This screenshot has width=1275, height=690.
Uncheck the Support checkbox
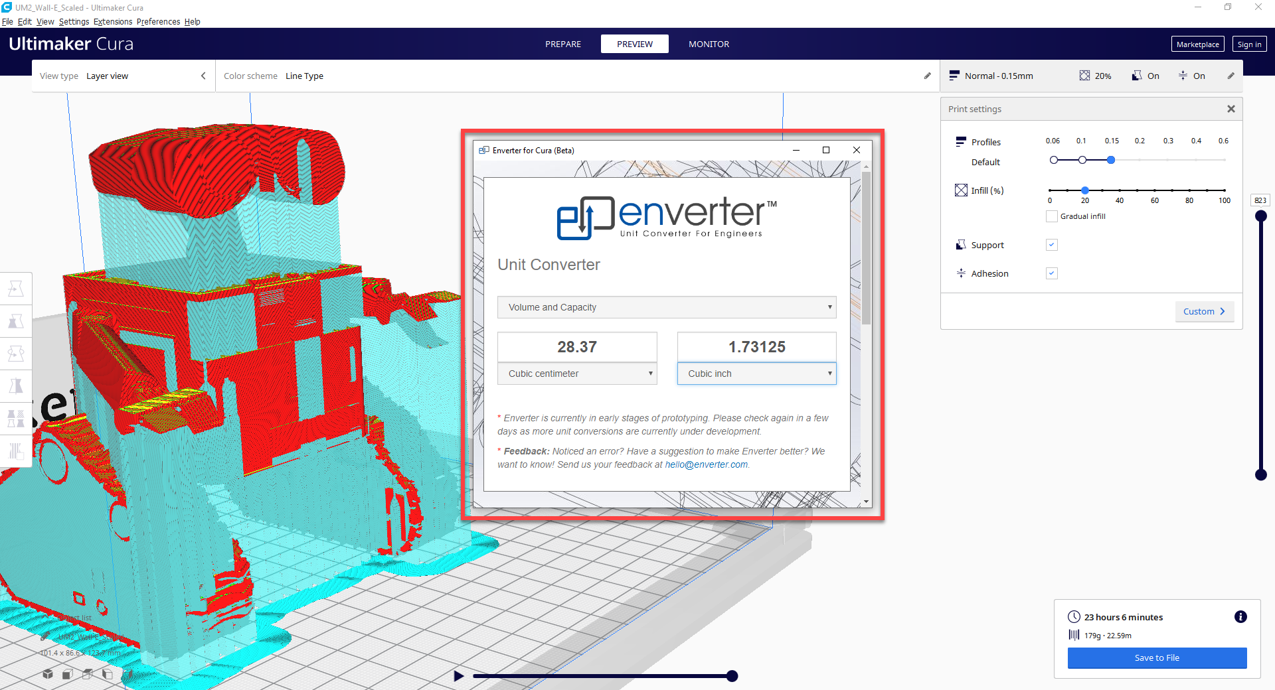1051,245
